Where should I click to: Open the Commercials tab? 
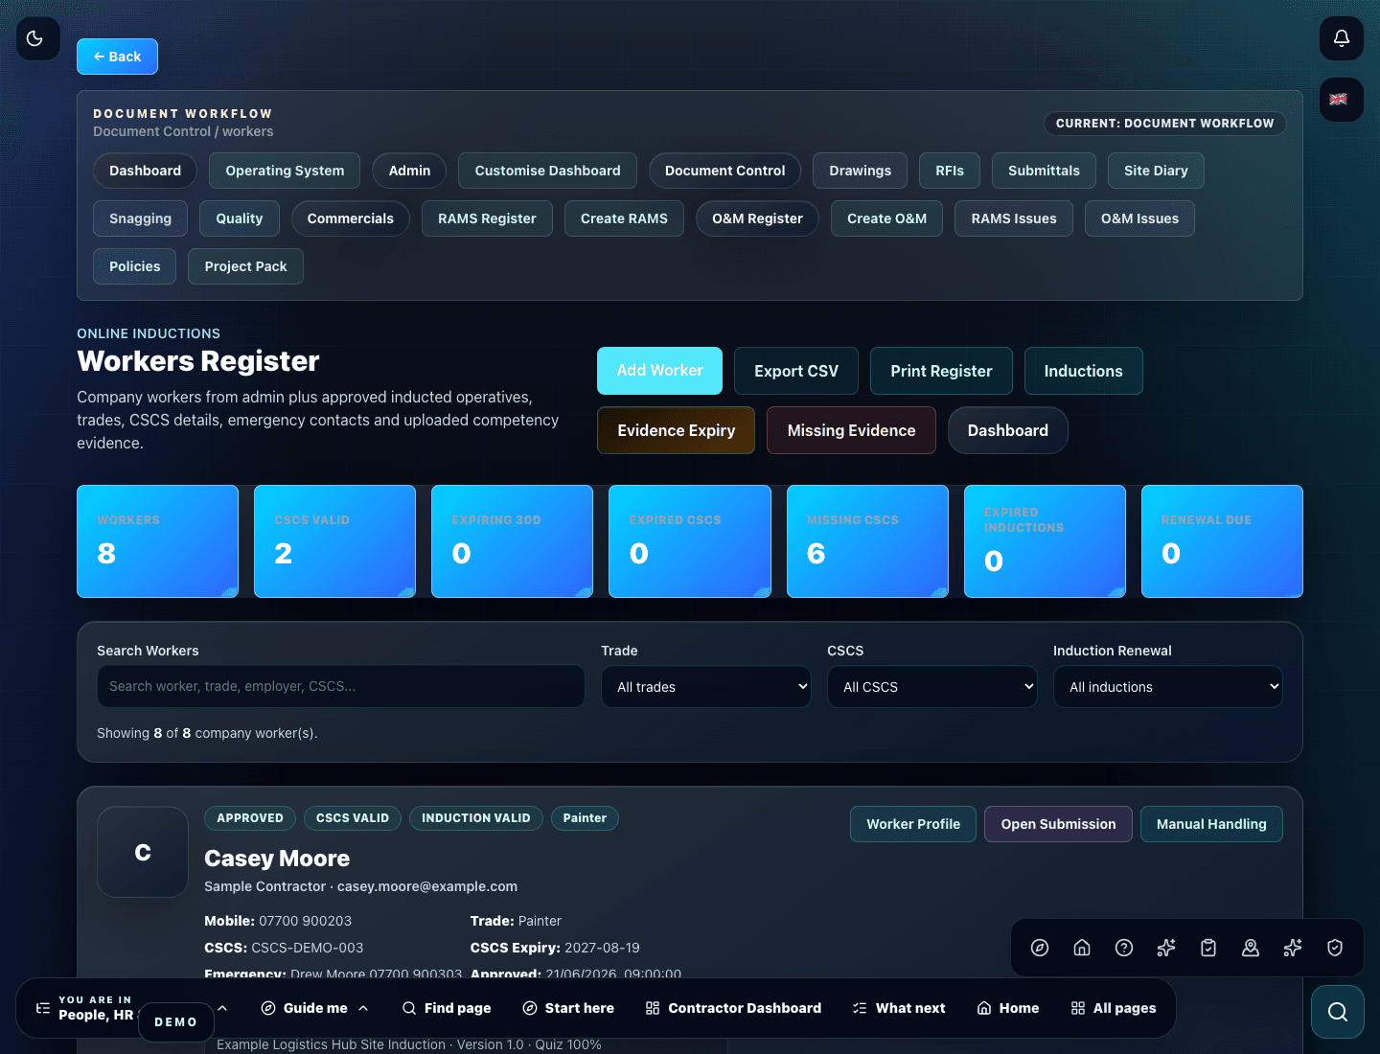pyautogui.click(x=350, y=218)
